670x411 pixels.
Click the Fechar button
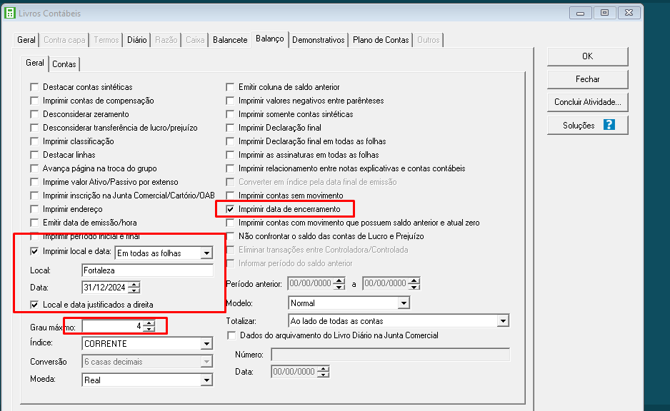pyautogui.click(x=587, y=79)
